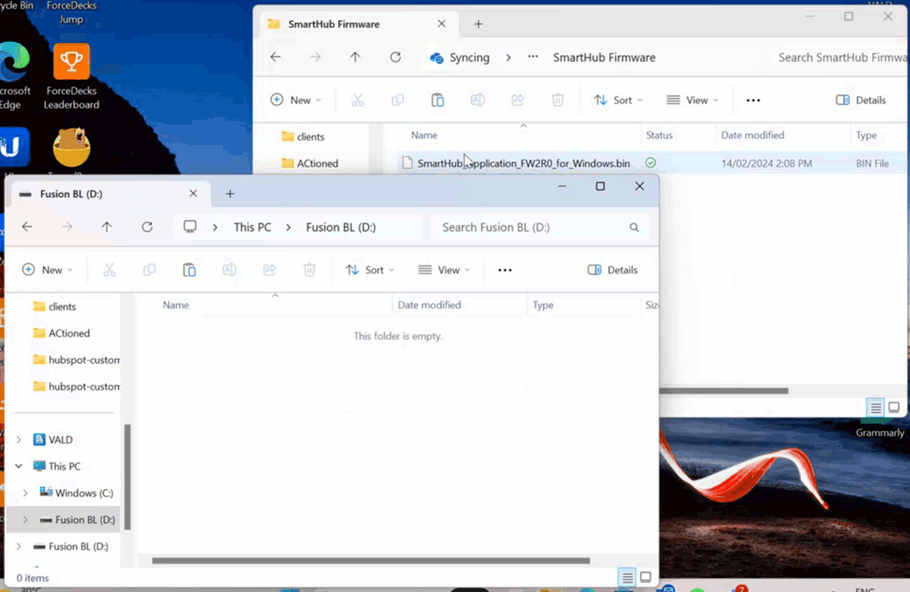Open See more menu in Fusion BL toolbar
The height and width of the screenshot is (592, 910).
click(x=505, y=270)
